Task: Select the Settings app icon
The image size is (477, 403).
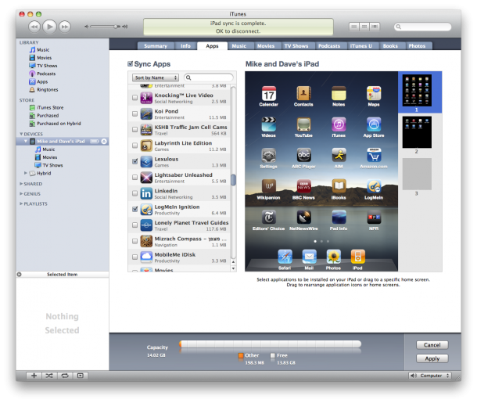Action: point(269,155)
